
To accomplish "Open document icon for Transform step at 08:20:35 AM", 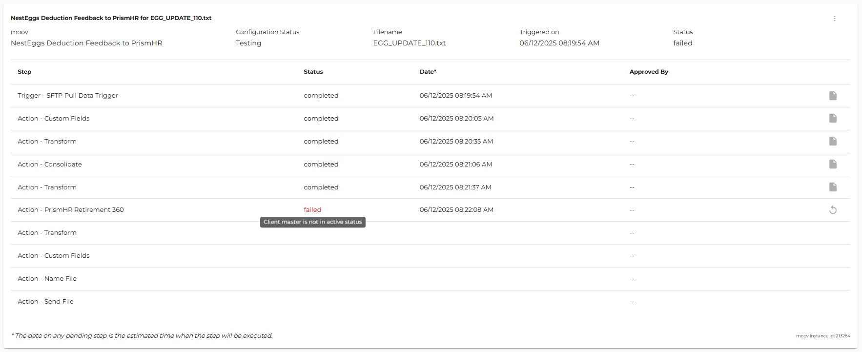I will tap(833, 142).
